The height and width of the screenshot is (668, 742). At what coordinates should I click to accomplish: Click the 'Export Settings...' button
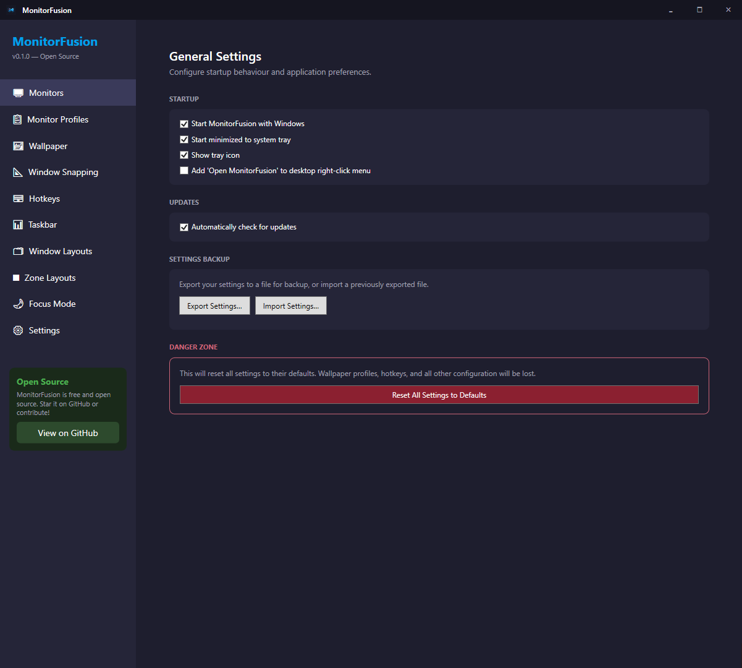214,306
